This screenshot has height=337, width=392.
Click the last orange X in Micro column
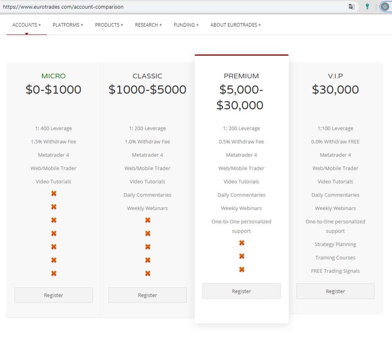click(x=54, y=274)
